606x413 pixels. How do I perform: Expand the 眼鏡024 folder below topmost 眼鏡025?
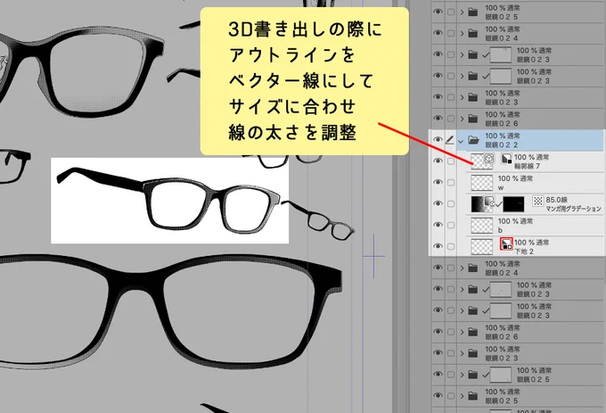[x=462, y=34]
